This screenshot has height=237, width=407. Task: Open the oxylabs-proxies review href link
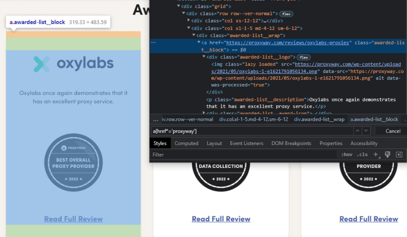click(288, 43)
